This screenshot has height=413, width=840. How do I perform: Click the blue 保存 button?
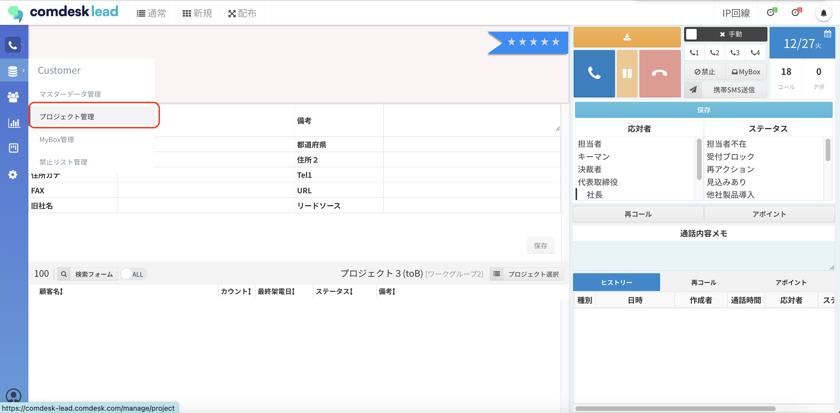[703, 110]
